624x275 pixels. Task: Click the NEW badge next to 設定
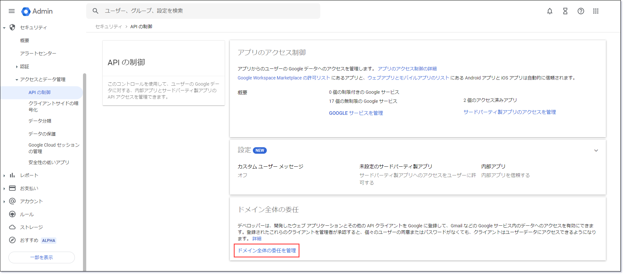click(260, 150)
